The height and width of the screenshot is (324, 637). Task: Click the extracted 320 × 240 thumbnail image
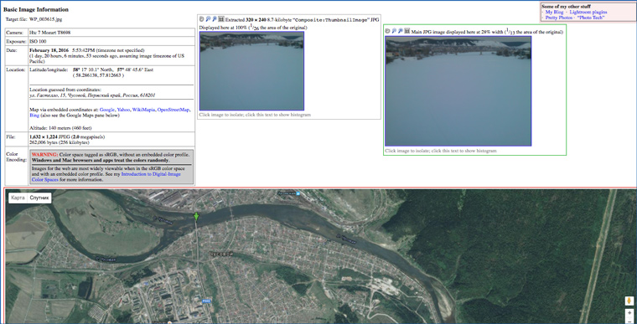tap(252, 70)
